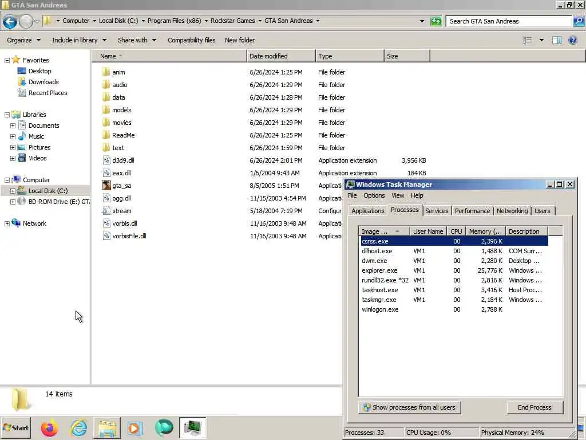Click Rockstar Games in the address breadcrumb
586x440 pixels.
(x=232, y=21)
